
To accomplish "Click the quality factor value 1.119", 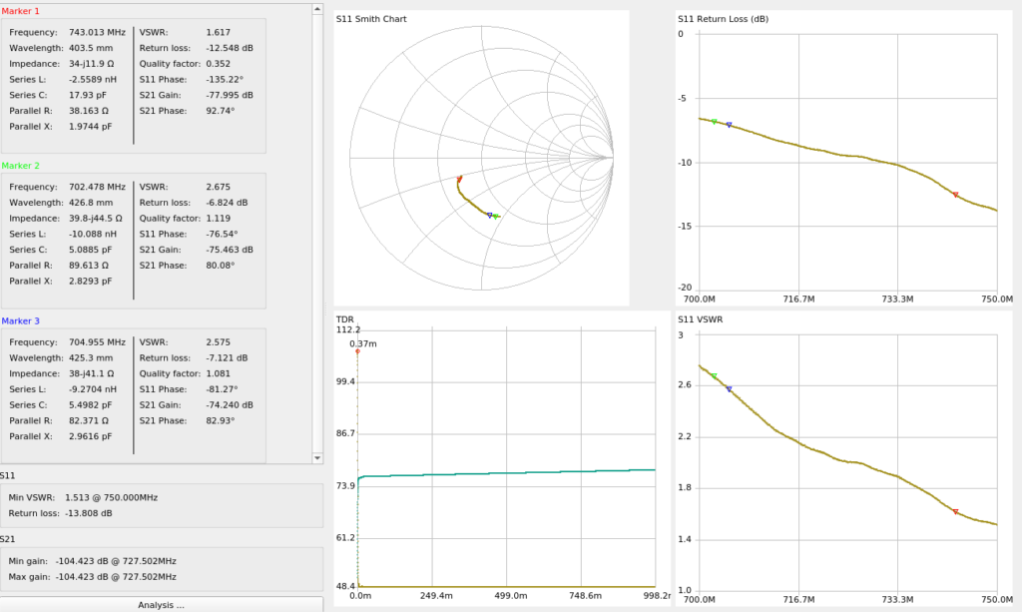I will pyautogui.click(x=219, y=219).
